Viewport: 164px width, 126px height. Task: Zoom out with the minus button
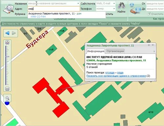tap(7, 89)
